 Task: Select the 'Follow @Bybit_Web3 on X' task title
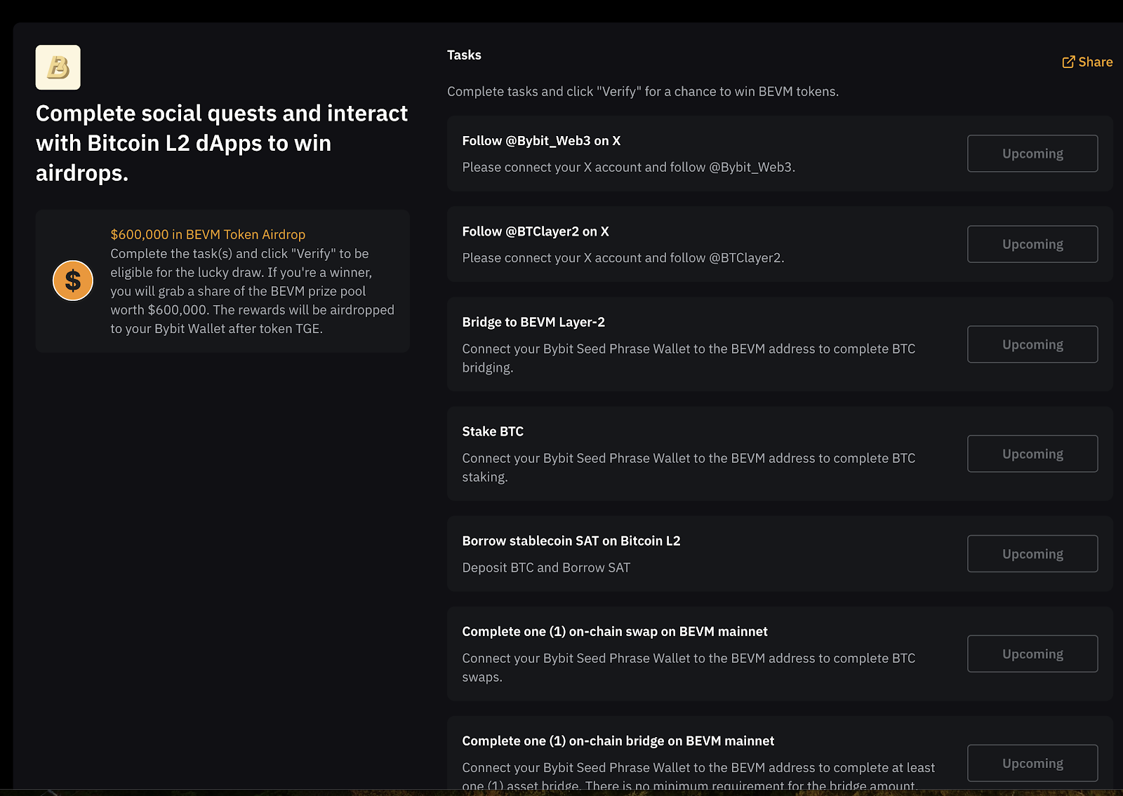coord(541,141)
